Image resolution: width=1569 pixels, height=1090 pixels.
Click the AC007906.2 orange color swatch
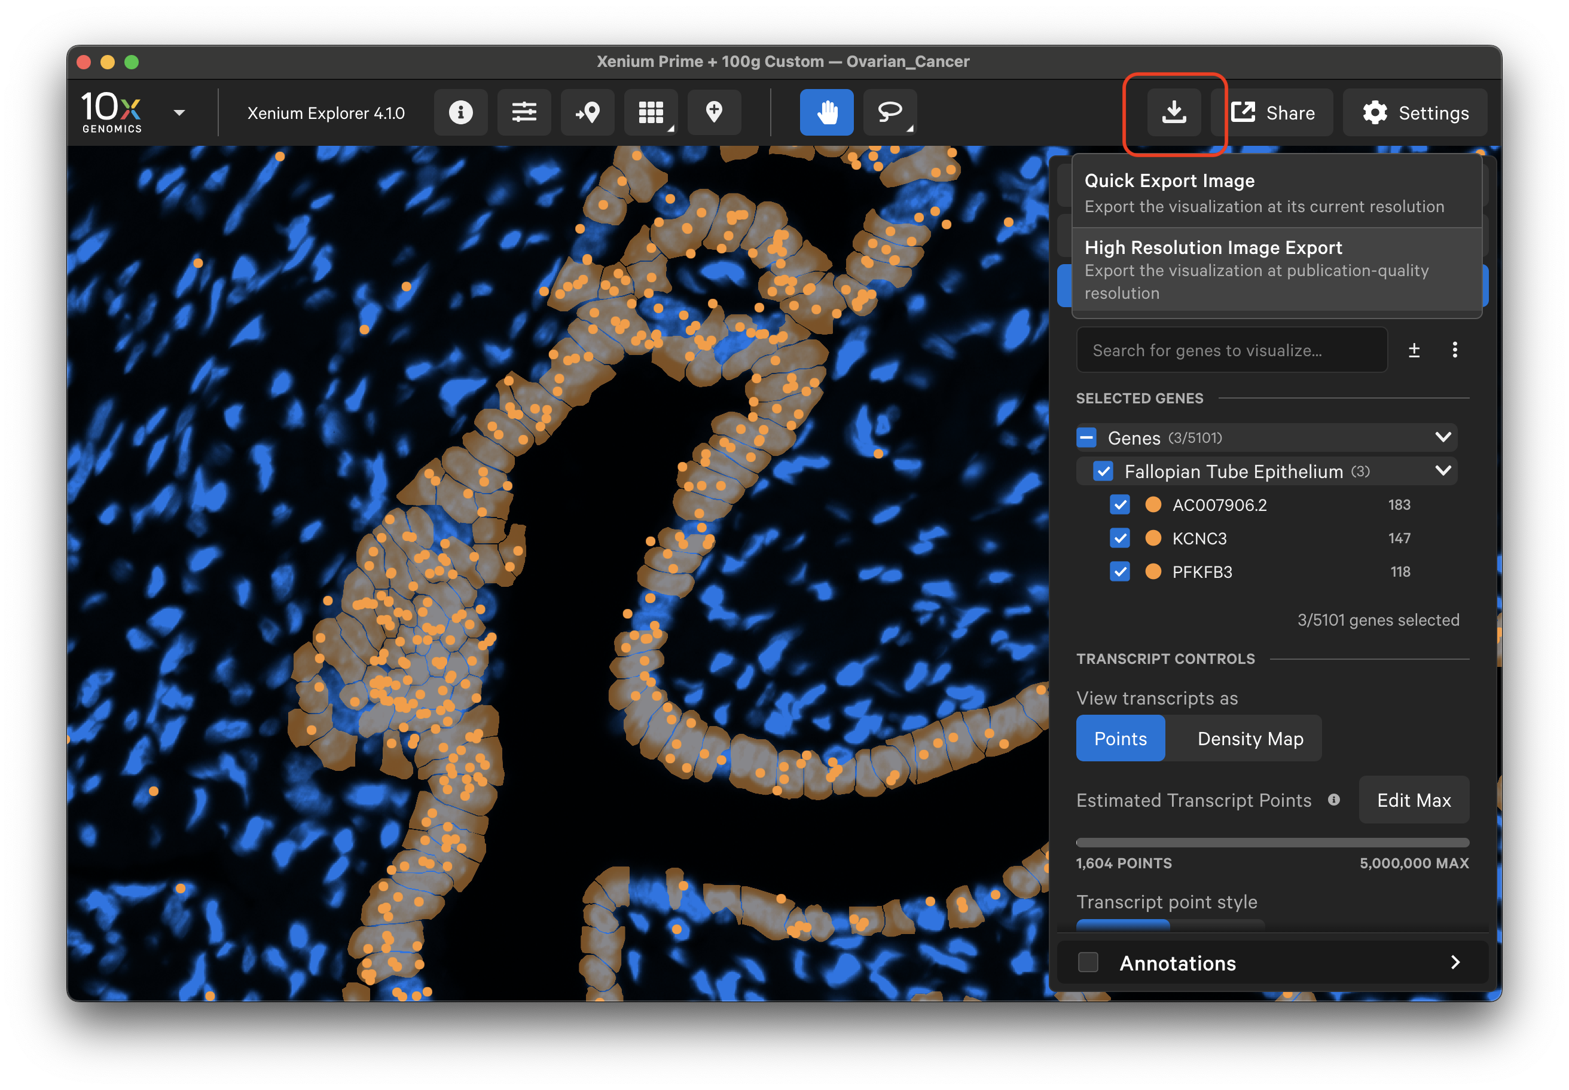(x=1153, y=505)
